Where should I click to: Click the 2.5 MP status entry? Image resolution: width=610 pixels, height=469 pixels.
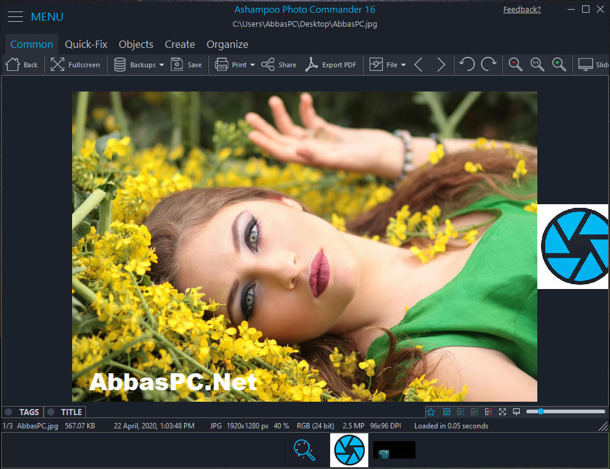[353, 426]
